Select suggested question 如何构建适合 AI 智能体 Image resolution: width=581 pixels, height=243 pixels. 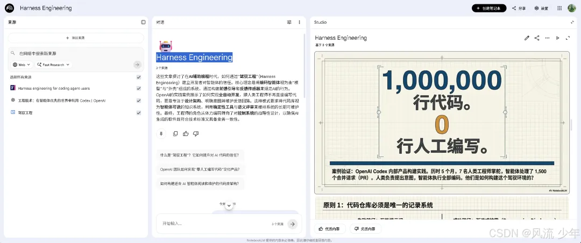click(200, 183)
